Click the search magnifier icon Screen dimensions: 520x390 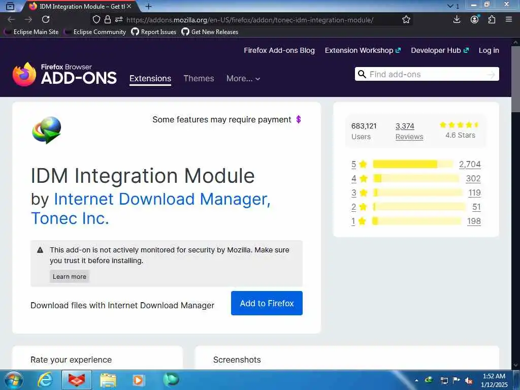click(x=362, y=74)
